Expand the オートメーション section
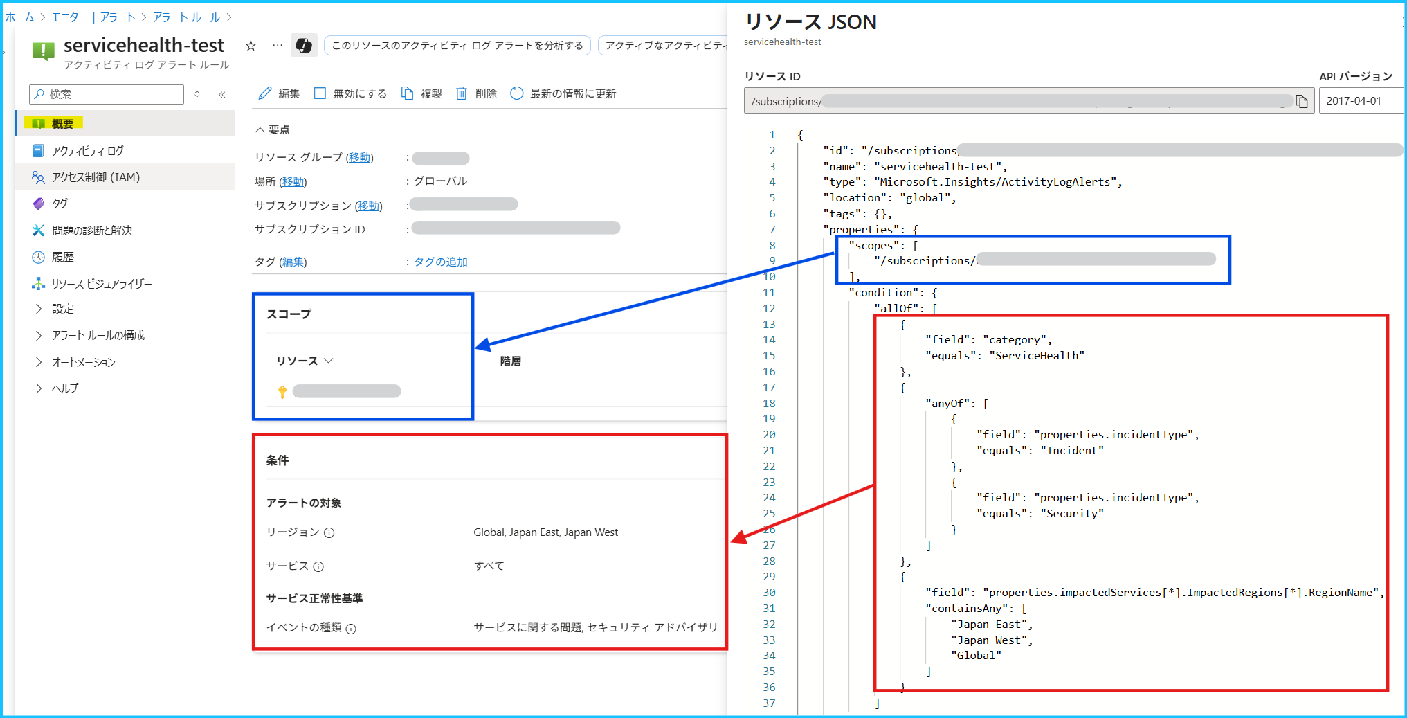 pos(39,363)
